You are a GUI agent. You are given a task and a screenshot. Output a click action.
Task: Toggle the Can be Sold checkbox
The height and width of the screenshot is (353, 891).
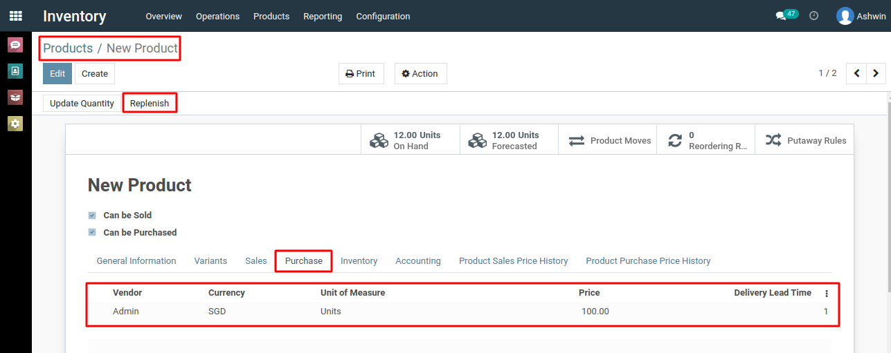point(92,216)
